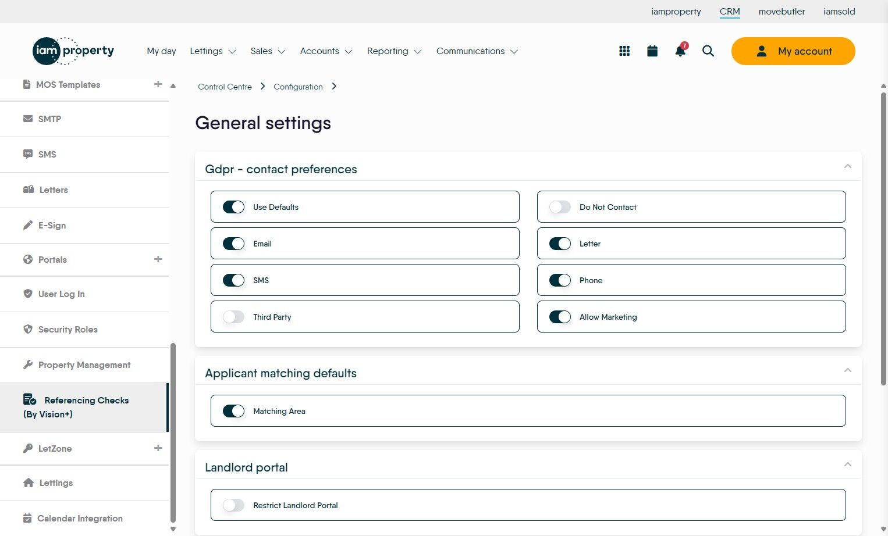Disable the Allow Marketing toggle
This screenshot has width=888, height=536.
(x=560, y=317)
